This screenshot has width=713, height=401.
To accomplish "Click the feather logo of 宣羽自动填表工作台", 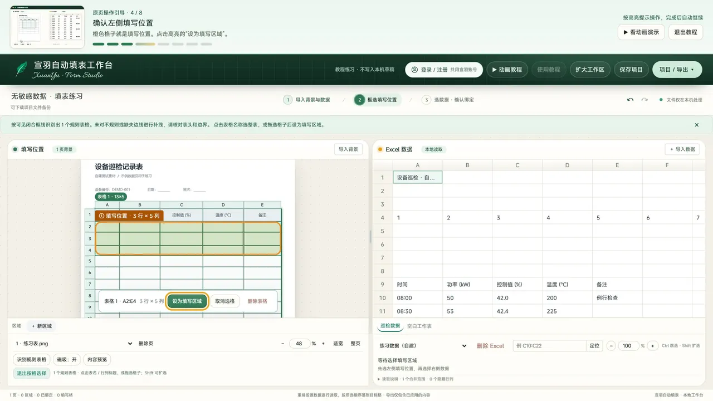I will [x=21, y=69].
